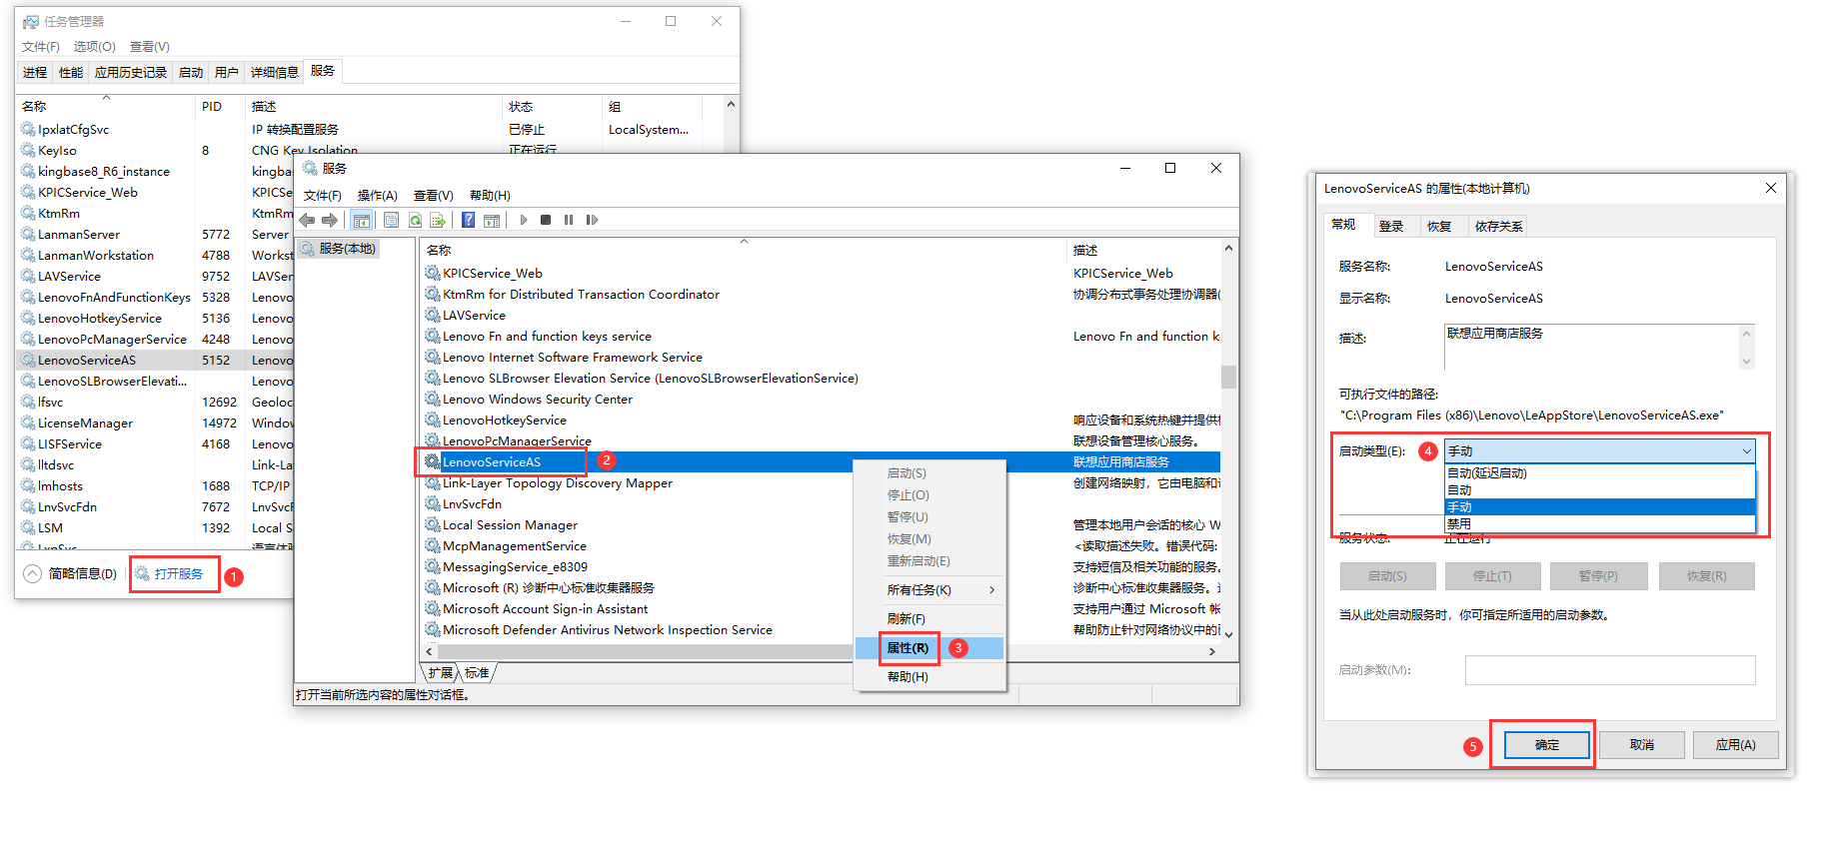
Task: Click the Restart Service toolbar icon
Action: pos(592,220)
